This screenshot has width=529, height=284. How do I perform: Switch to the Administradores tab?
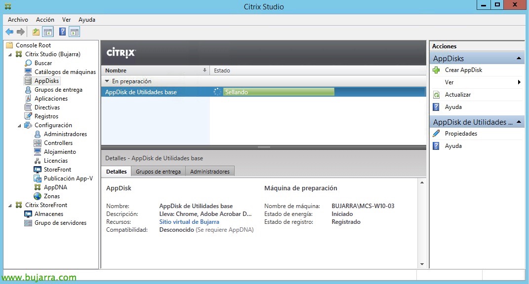pos(210,172)
